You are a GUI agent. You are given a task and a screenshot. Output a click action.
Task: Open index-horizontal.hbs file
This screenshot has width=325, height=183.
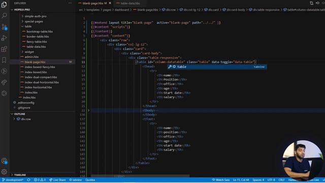click(x=38, y=87)
